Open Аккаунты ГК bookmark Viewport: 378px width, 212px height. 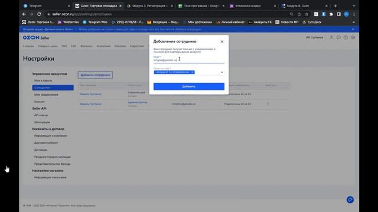coord(260,22)
